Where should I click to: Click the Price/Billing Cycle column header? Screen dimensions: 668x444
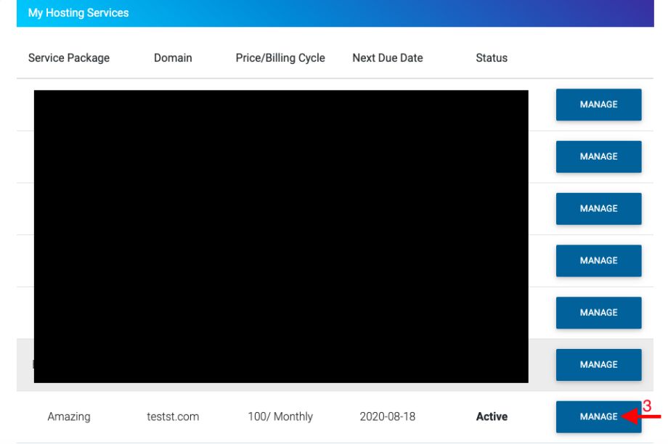click(280, 57)
